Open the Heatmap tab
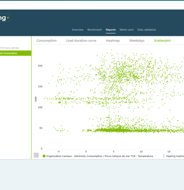Image resolution: width=184 pixels, height=190 pixels. [113, 41]
